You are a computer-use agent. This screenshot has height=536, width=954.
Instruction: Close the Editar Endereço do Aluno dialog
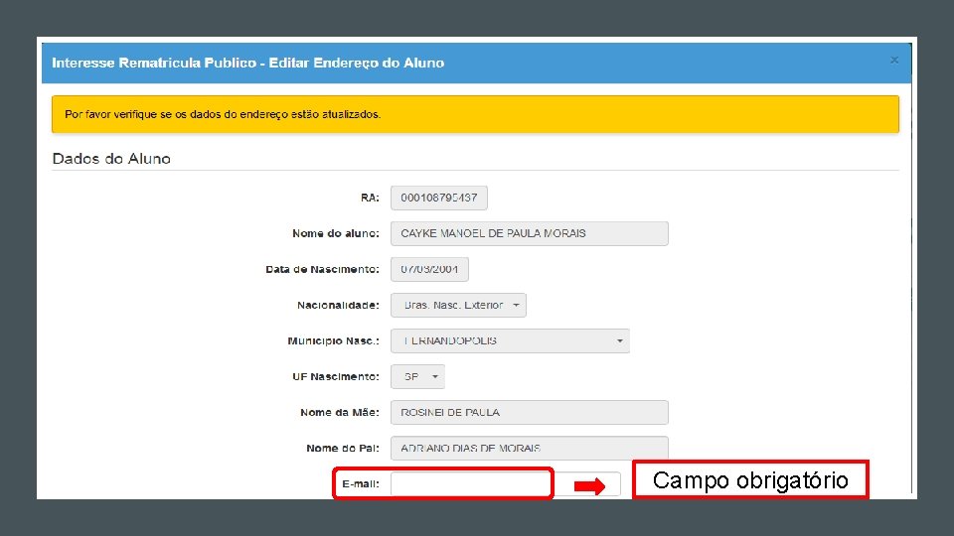tap(893, 61)
